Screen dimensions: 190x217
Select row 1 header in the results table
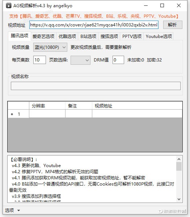point(18,114)
